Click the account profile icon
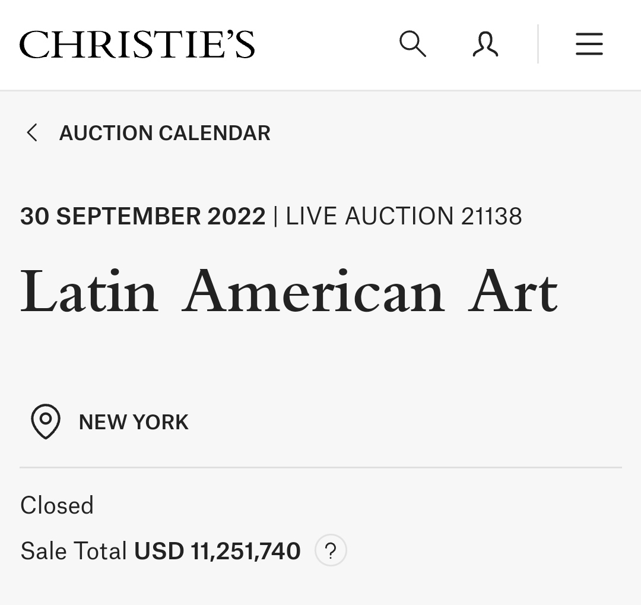This screenshot has height=605, width=641. click(485, 45)
